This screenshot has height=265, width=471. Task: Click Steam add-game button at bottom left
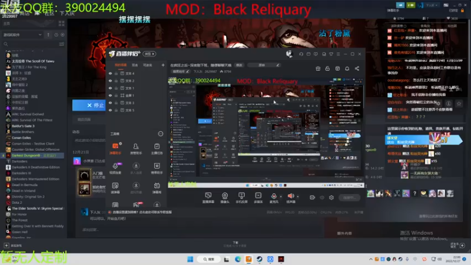click(x=12, y=246)
